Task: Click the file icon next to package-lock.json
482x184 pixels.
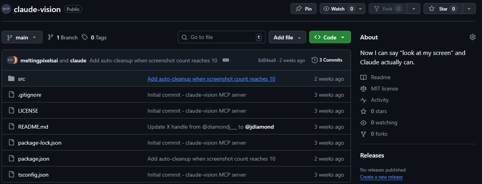Action: tap(11, 143)
